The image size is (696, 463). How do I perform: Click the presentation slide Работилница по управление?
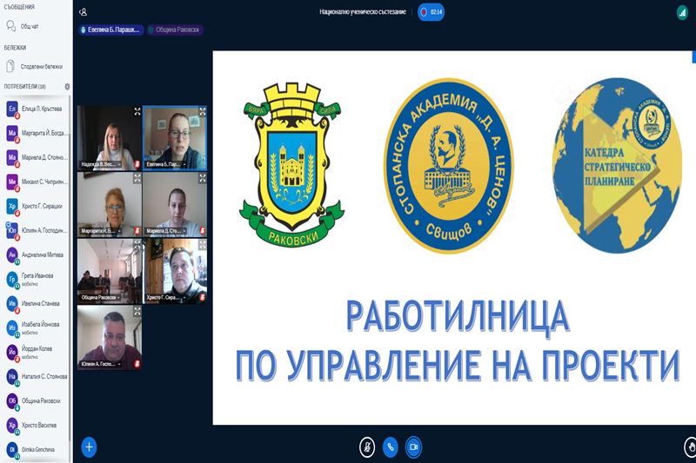pyautogui.click(x=454, y=238)
